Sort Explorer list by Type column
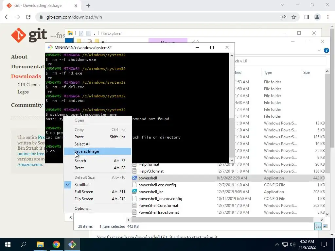 click(x=268, y=73)
